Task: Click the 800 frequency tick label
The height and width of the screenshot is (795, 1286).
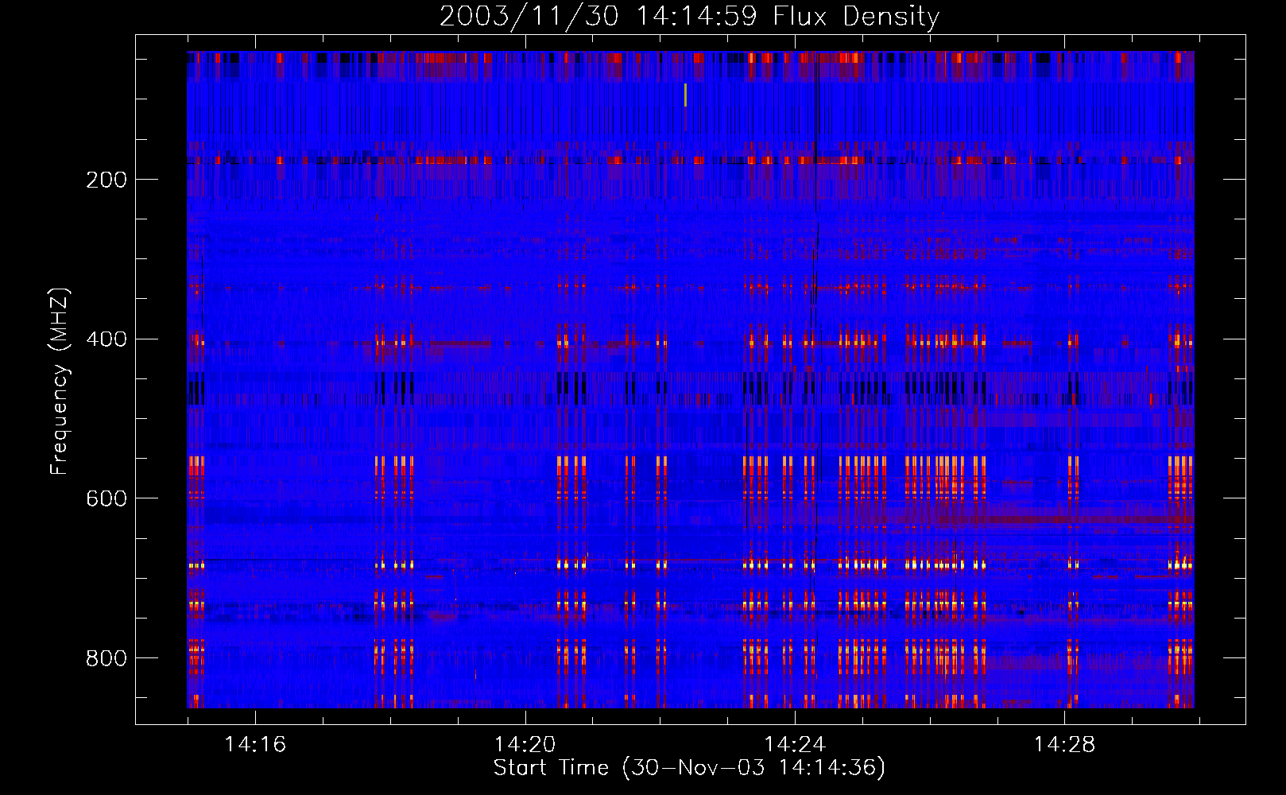Action: 107,658
